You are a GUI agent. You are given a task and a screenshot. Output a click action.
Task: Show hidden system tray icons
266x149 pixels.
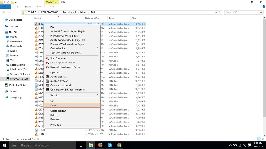(231, 145)
